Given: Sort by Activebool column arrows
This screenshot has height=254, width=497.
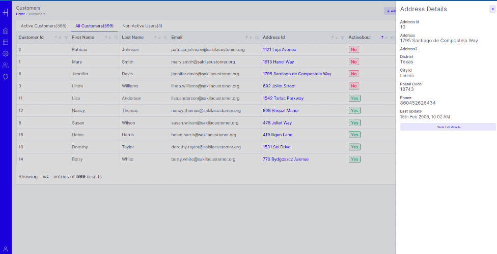Looking at the screenshot, I should (x=384, y=37).
